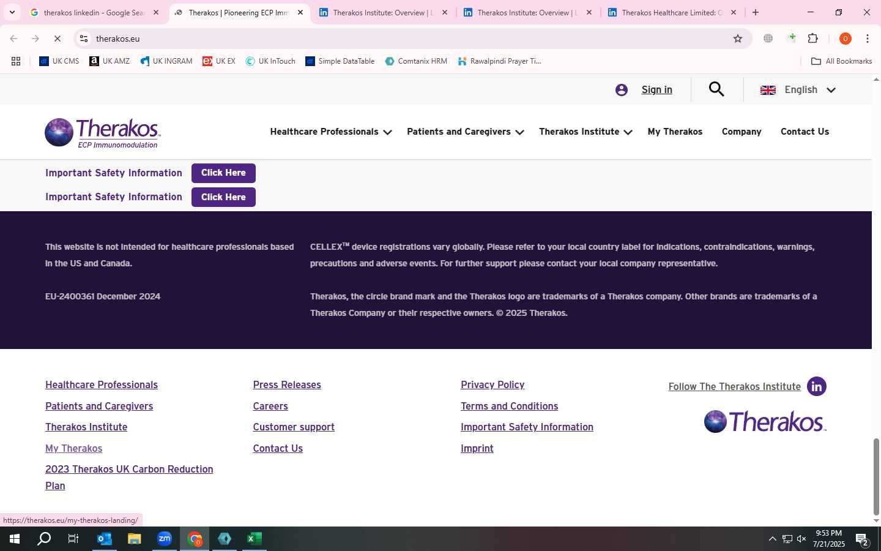
Task: Click the Therakos ECP Immunomodulation header logo
Action: pyautogui.click(x=103, y=133)
